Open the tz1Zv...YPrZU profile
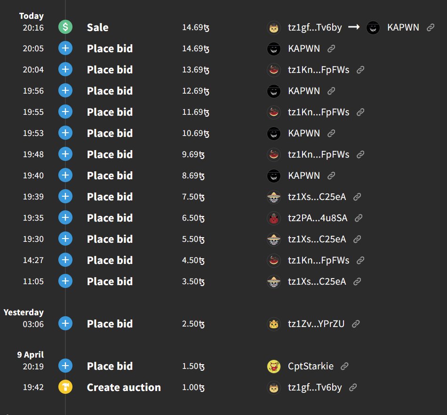The width and height of the screenshot is (447, 415). click(316, 324)
